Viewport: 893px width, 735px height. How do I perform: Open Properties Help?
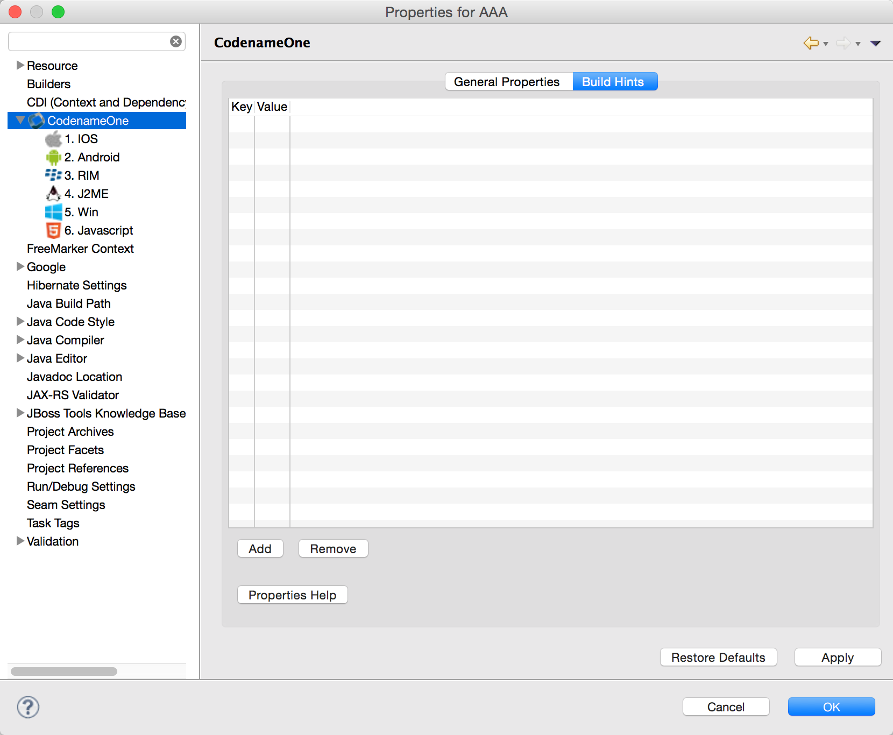(293, 595)
